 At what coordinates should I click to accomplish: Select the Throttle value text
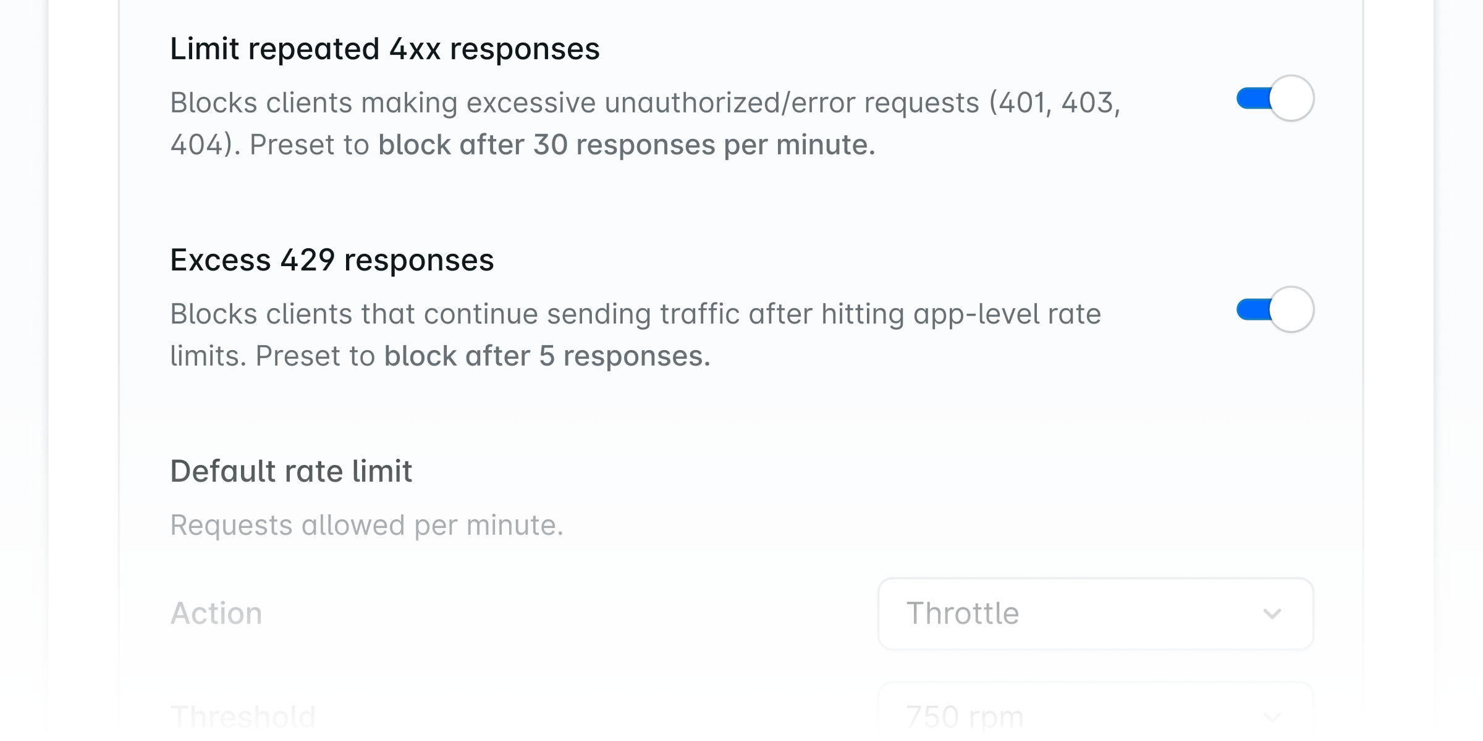click(961, 613)
